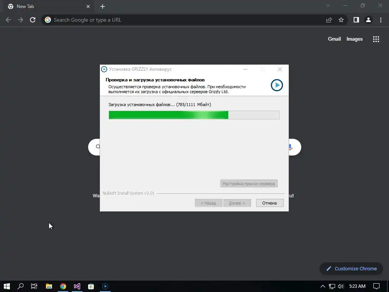This screenshot has width=389, height=292.
Task: Close the New Tab tab
Action: (88, 6)
